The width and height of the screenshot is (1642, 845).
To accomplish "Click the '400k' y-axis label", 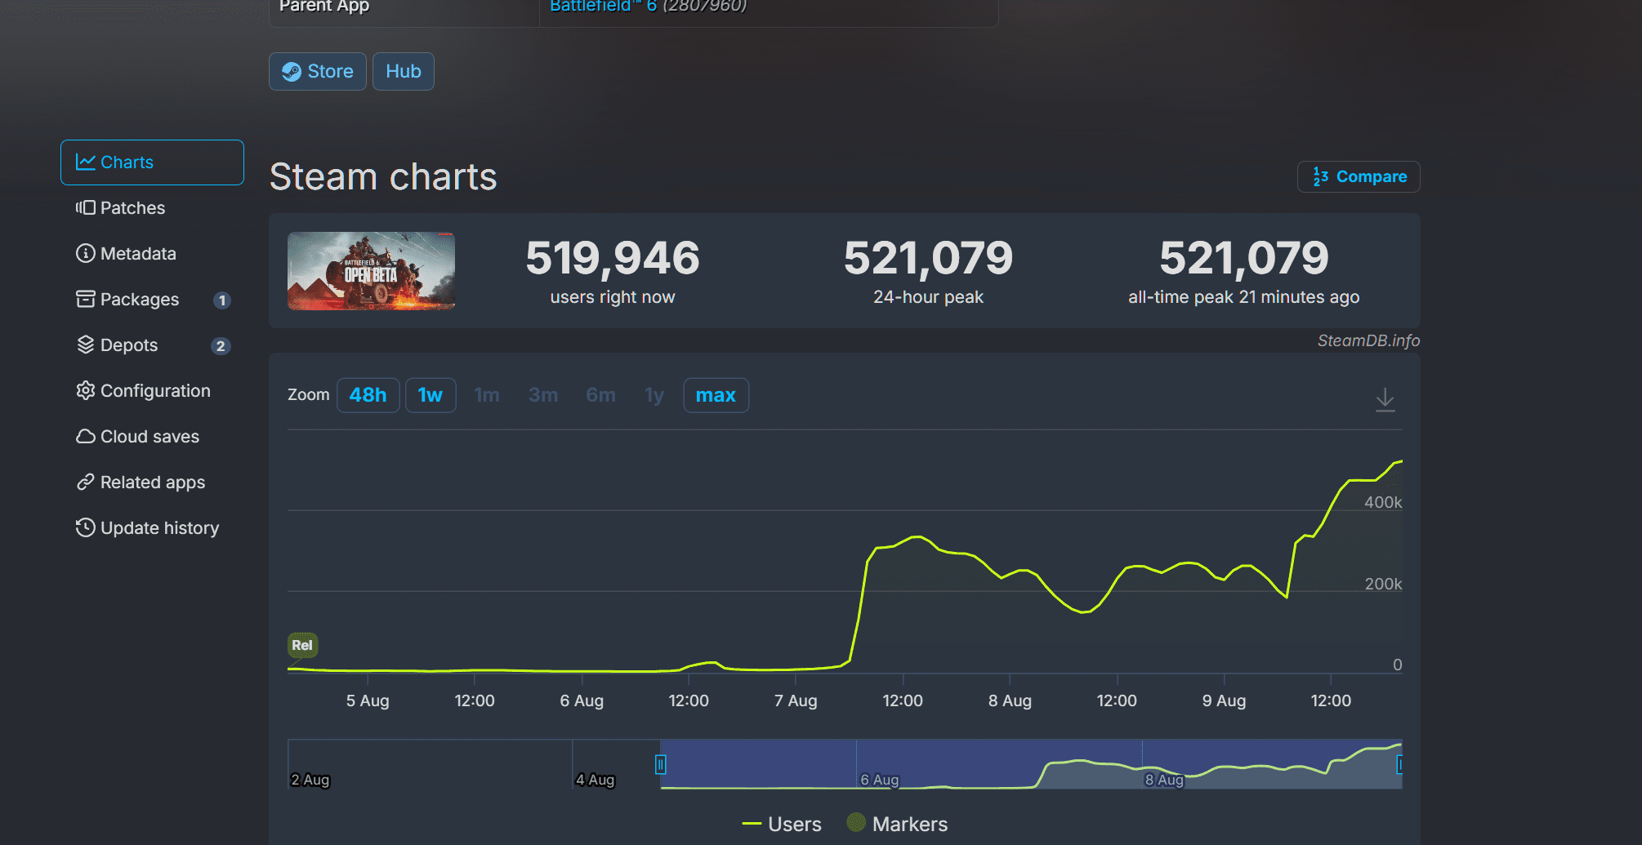I will click(1383, 502).
